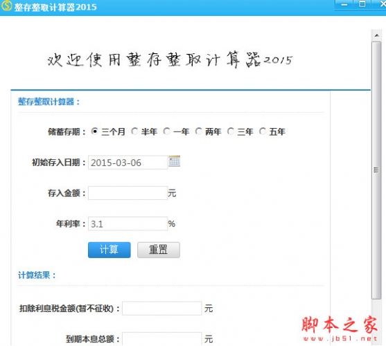This screenshot has width=386, height=346.
Task: Open the calendar date picker icon
Action: 175,161
